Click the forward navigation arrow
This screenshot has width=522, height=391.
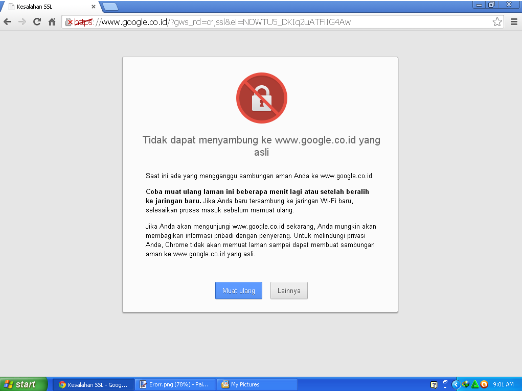coord(22,22)
